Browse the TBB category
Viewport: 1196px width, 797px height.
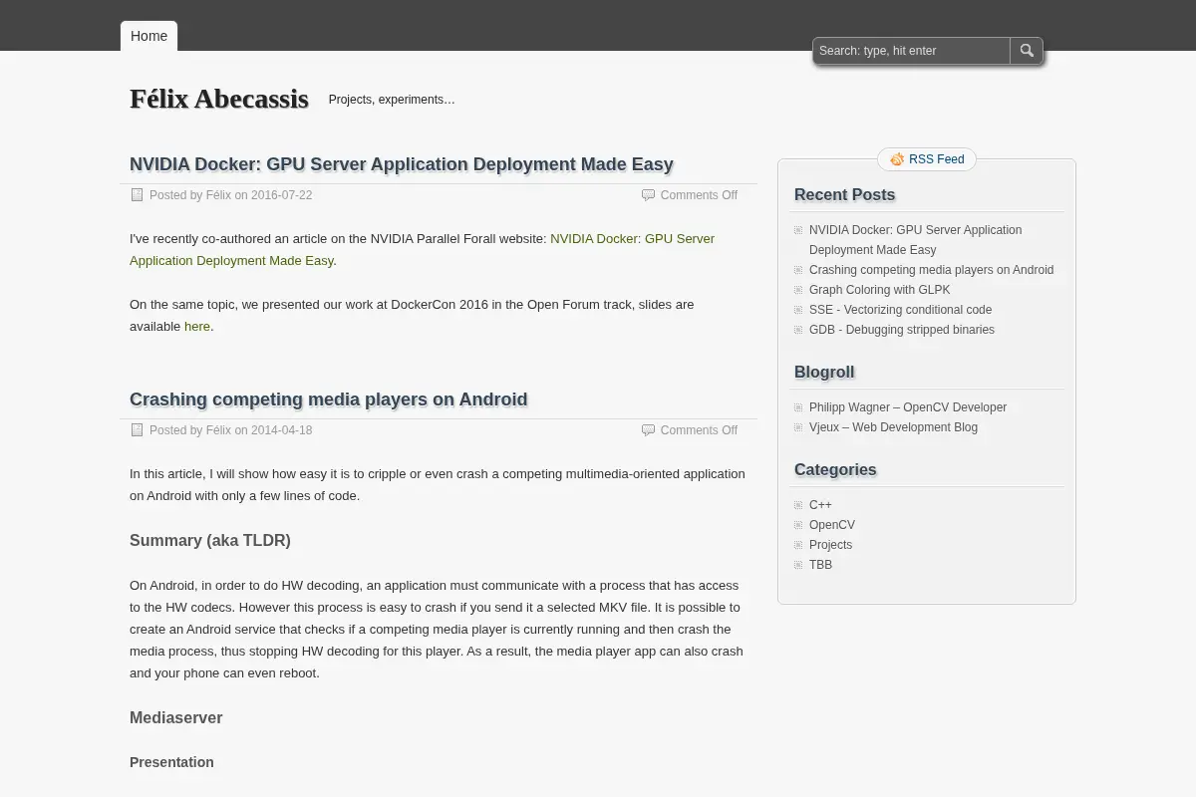click(x=820, y=565)
